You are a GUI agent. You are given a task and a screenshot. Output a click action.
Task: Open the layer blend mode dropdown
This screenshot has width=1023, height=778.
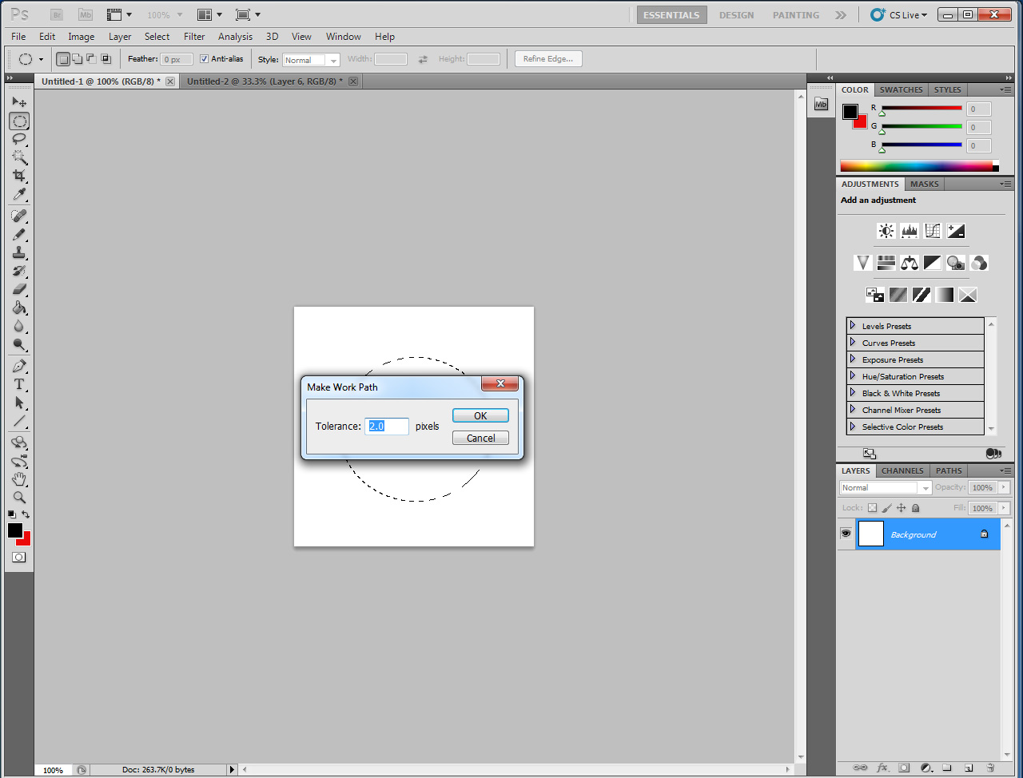click(x=886, y=488)
